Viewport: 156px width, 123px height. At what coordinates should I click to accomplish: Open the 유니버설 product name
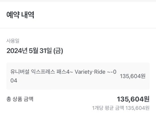click(20, 72)
